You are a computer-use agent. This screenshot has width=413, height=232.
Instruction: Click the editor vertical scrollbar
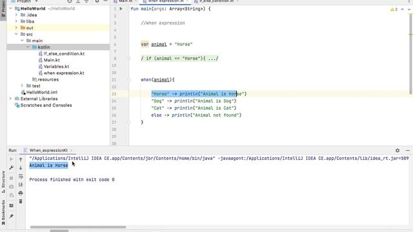point(410,54)
